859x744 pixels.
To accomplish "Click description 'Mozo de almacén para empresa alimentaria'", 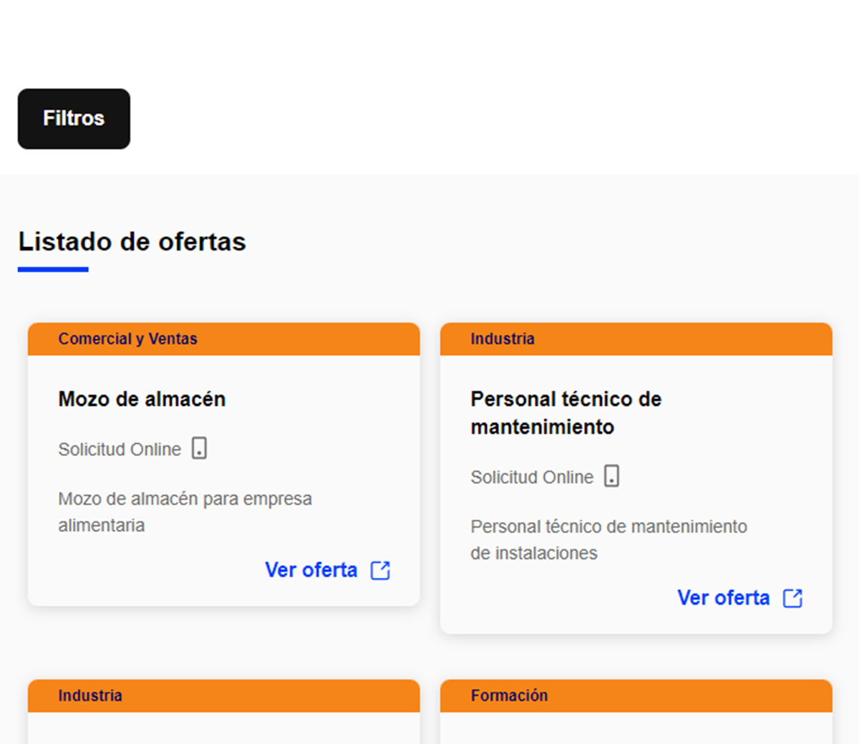I will point(185,511).
